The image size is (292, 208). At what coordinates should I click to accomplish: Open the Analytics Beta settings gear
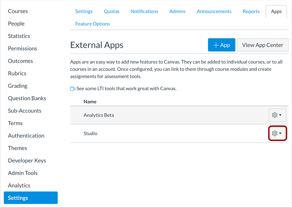click(275, 115)
